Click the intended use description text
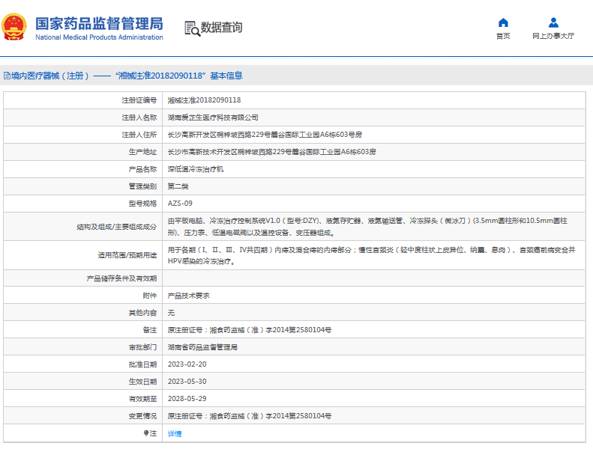This screenshot has width=593, height=449. click(371, 255)
